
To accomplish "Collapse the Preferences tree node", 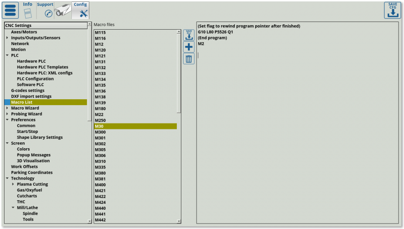I will pyautogui.click(x=7, y=120).
